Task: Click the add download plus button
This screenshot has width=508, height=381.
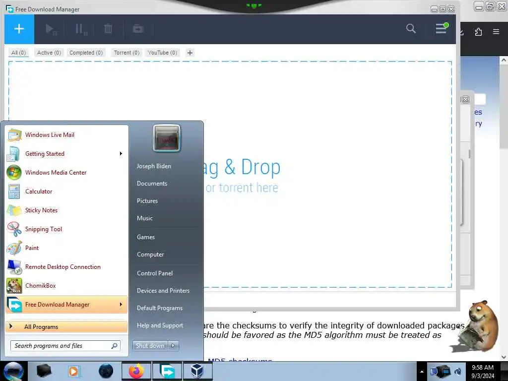Action: (x=19, y=29)
